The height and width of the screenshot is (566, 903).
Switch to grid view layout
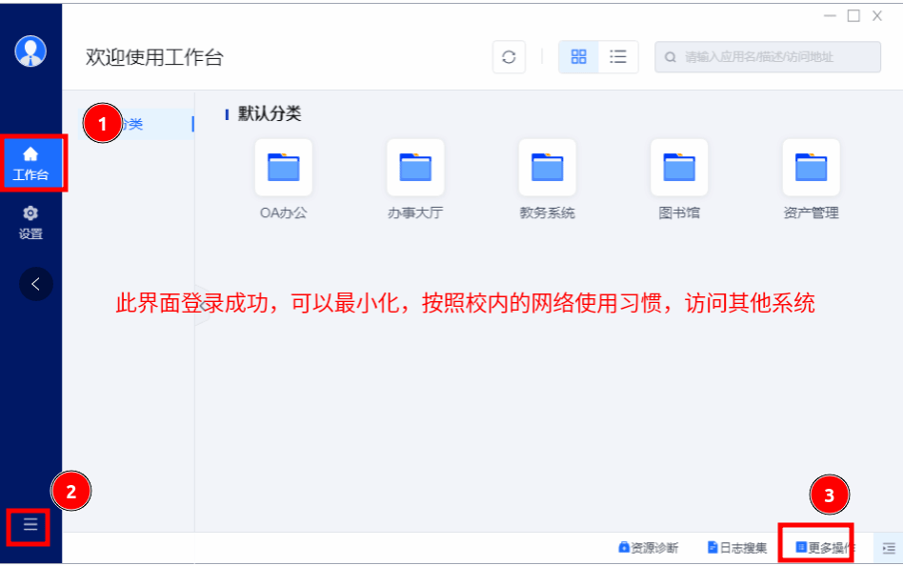[x=578, y=57]
